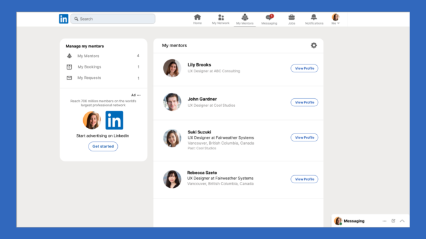Click the LinkedIn logo
426x239 pixels.
click(x=64, y=19)
